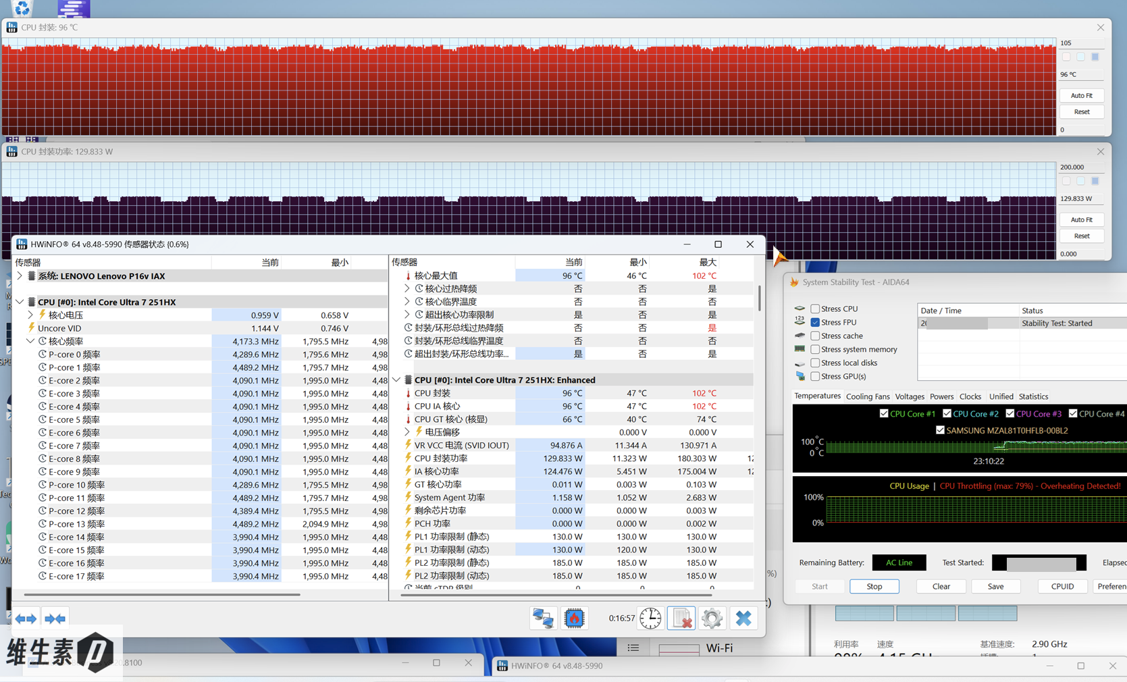Collapse the CPU [#0] Enhanced sensor group
The image size is (1127, 682).
396,380
